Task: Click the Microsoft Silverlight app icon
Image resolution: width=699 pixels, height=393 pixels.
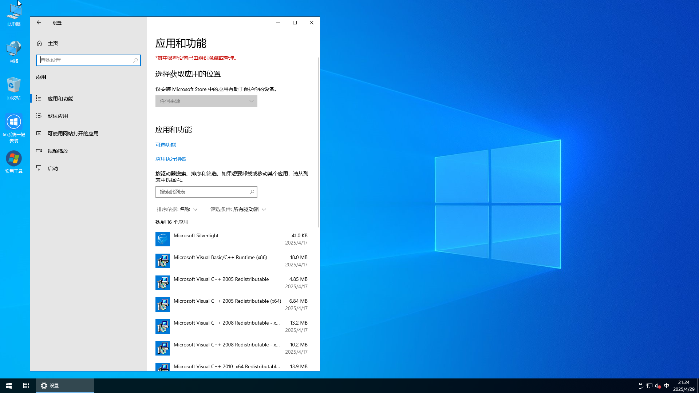Action: pyautogui.click(x=163, y=239)
